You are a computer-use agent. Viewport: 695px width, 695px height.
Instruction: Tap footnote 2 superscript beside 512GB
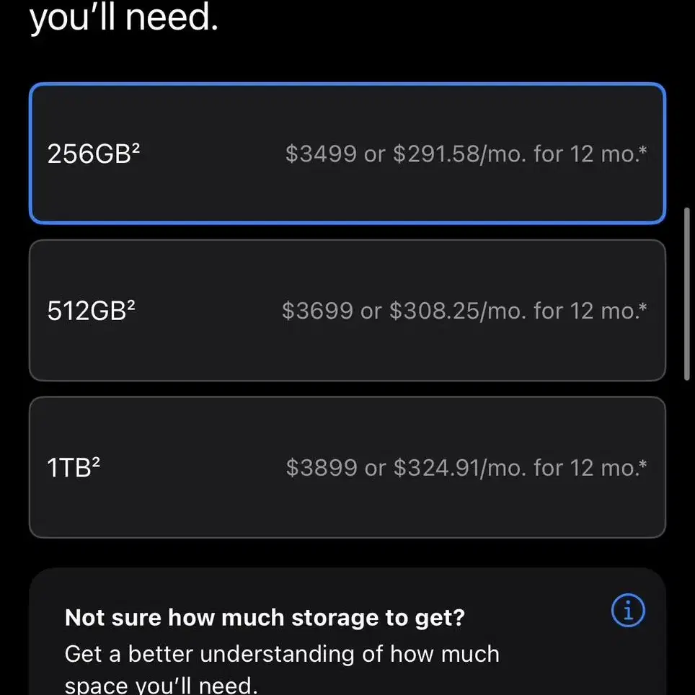[x=130, y=304]
